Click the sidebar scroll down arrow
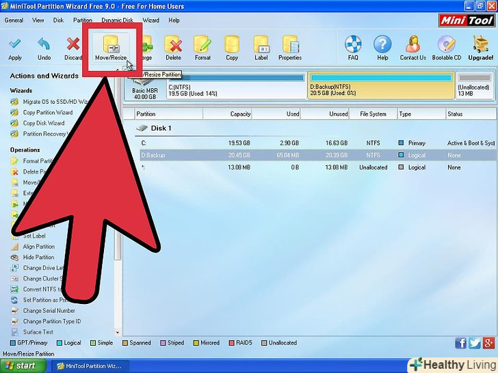This screenshot has width=498, height=373. pyautogui.click(x=118, y=333)
